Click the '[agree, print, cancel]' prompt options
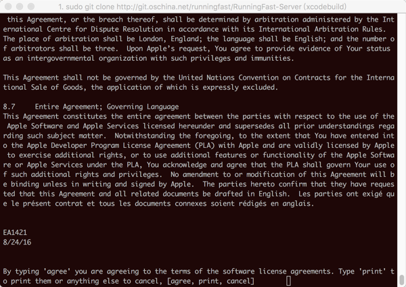The width and height of the screenshot is (406, 287). click(x=210, y=281)
